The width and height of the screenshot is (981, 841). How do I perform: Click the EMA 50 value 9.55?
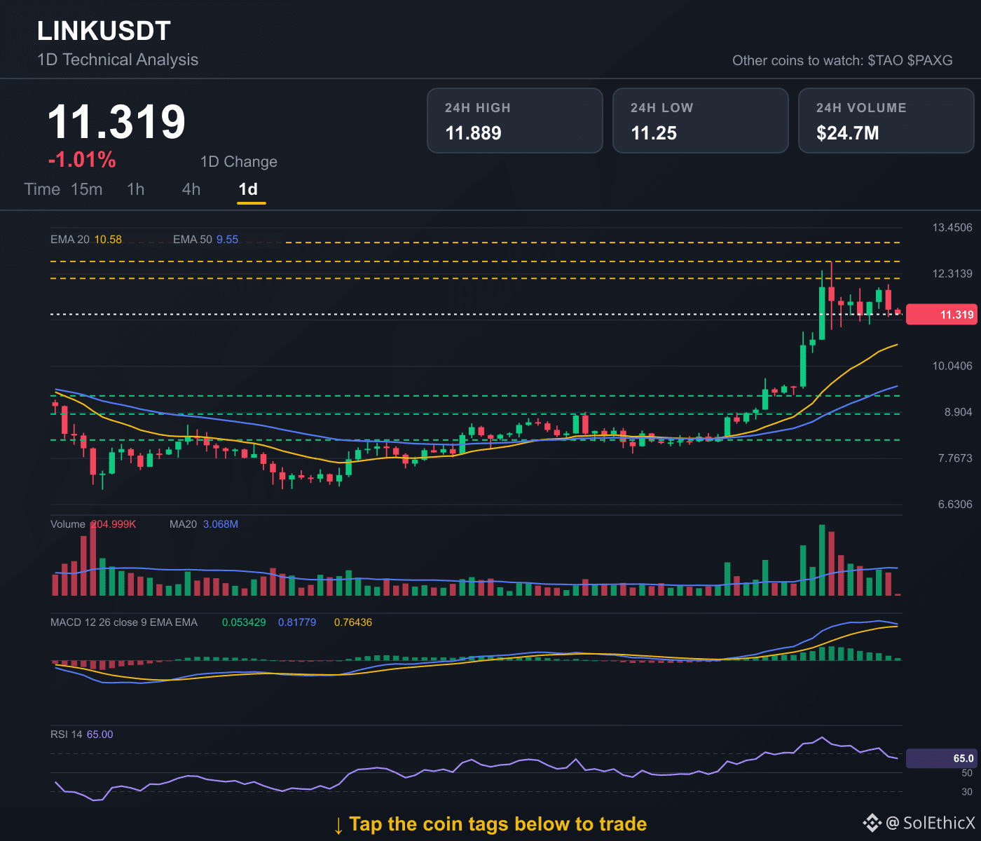pos(227,240)
